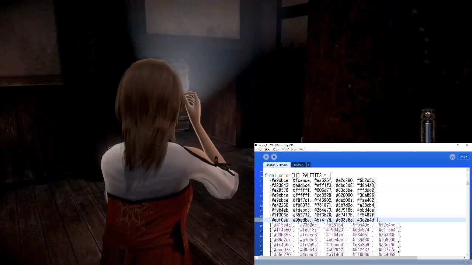472x265 pixels.
Task: Click the Processing icon in the title bar
Action: (256, 145)
